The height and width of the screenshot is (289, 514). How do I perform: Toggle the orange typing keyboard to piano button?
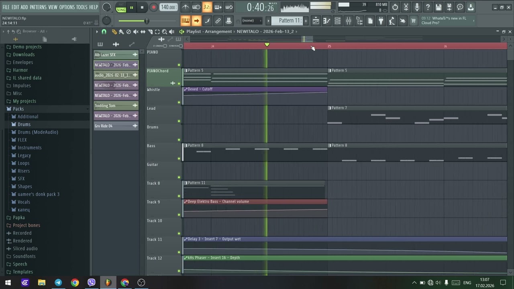click(185, 20)
